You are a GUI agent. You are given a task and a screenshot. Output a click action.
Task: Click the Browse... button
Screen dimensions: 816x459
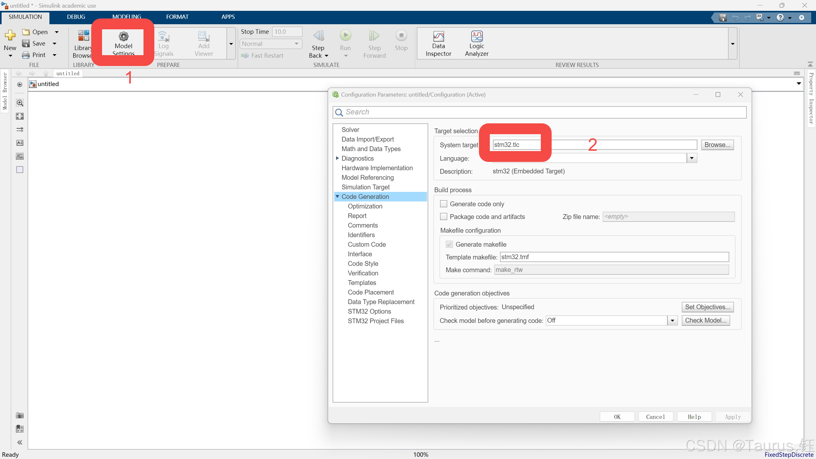pos(717,145)
